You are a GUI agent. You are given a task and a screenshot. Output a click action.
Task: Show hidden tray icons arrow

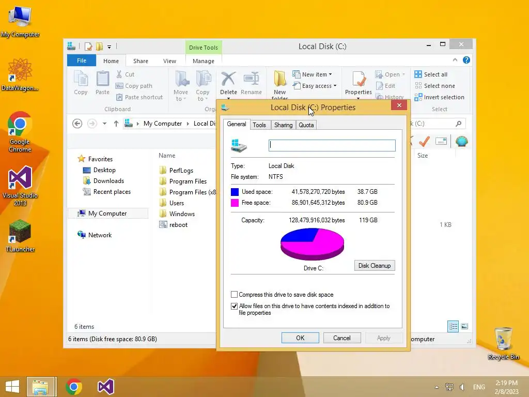click(437, 387)
